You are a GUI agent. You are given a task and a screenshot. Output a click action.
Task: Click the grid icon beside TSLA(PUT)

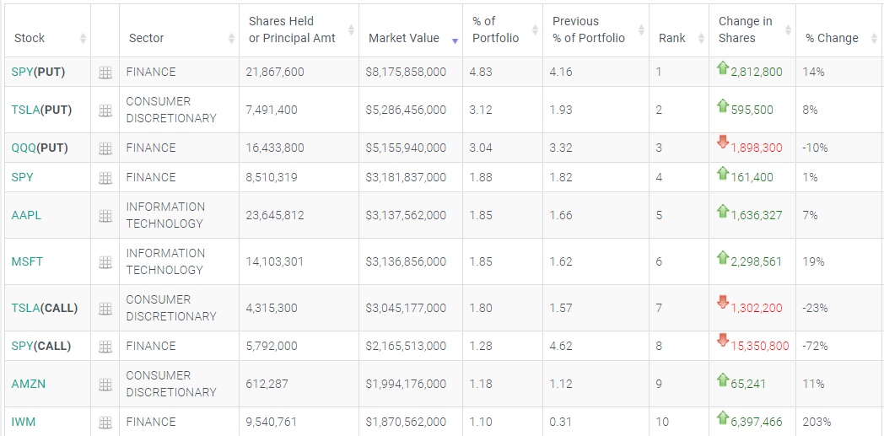tap(105, 110)
